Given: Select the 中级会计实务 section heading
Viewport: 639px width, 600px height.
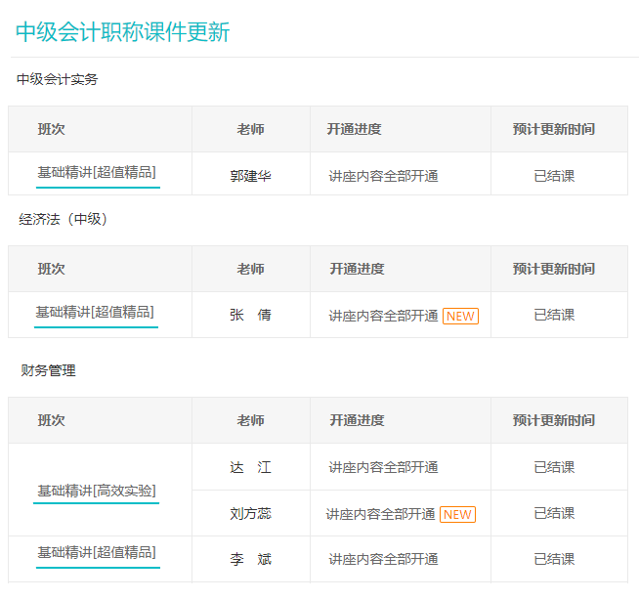Looking at the screenshot, I should (58, 79).
